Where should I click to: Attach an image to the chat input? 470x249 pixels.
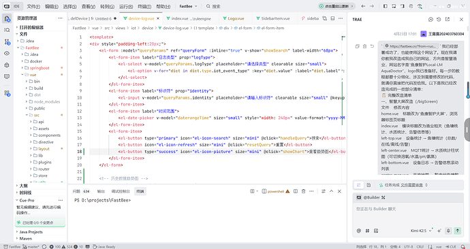376,231
